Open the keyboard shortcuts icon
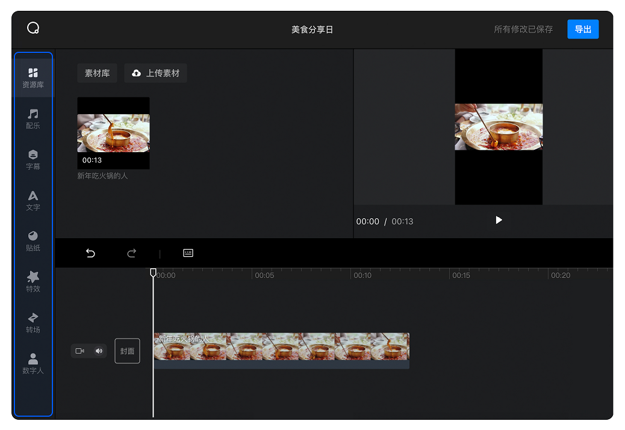 (188, 253)
